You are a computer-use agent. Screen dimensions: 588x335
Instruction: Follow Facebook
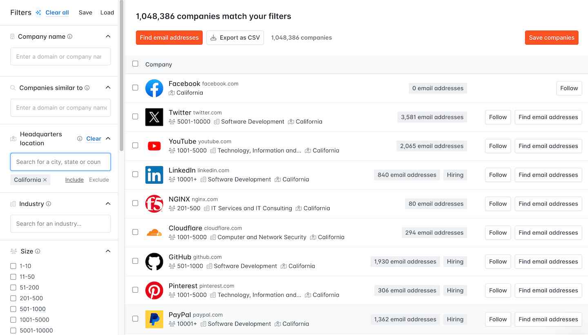(x=569, y=88)
